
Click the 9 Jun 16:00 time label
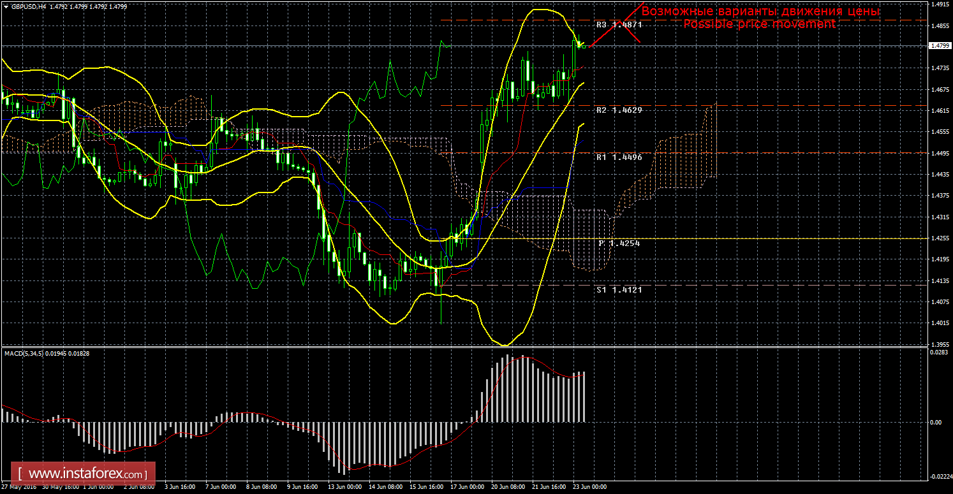(304, 486)
